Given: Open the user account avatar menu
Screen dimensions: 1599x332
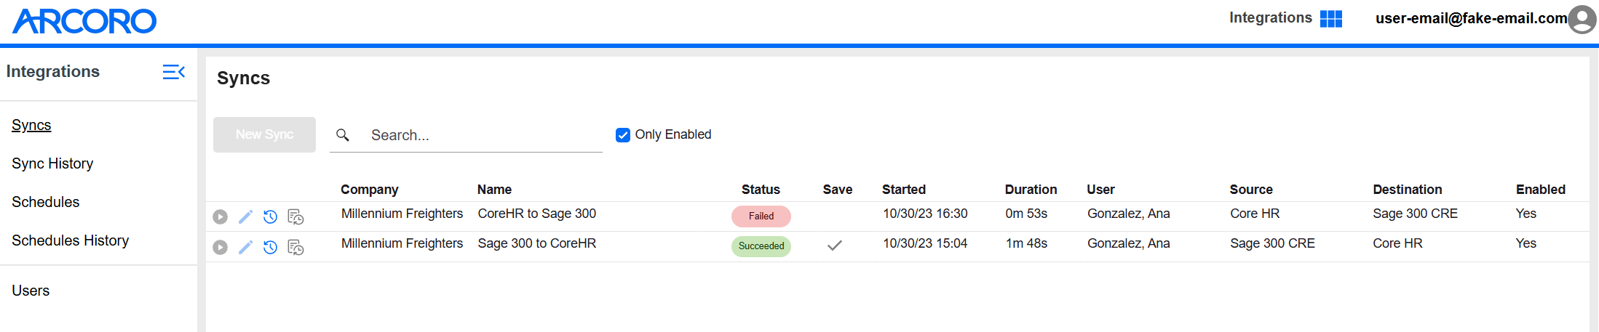Looking at the screenshot, I should (x=1582, y=20).
